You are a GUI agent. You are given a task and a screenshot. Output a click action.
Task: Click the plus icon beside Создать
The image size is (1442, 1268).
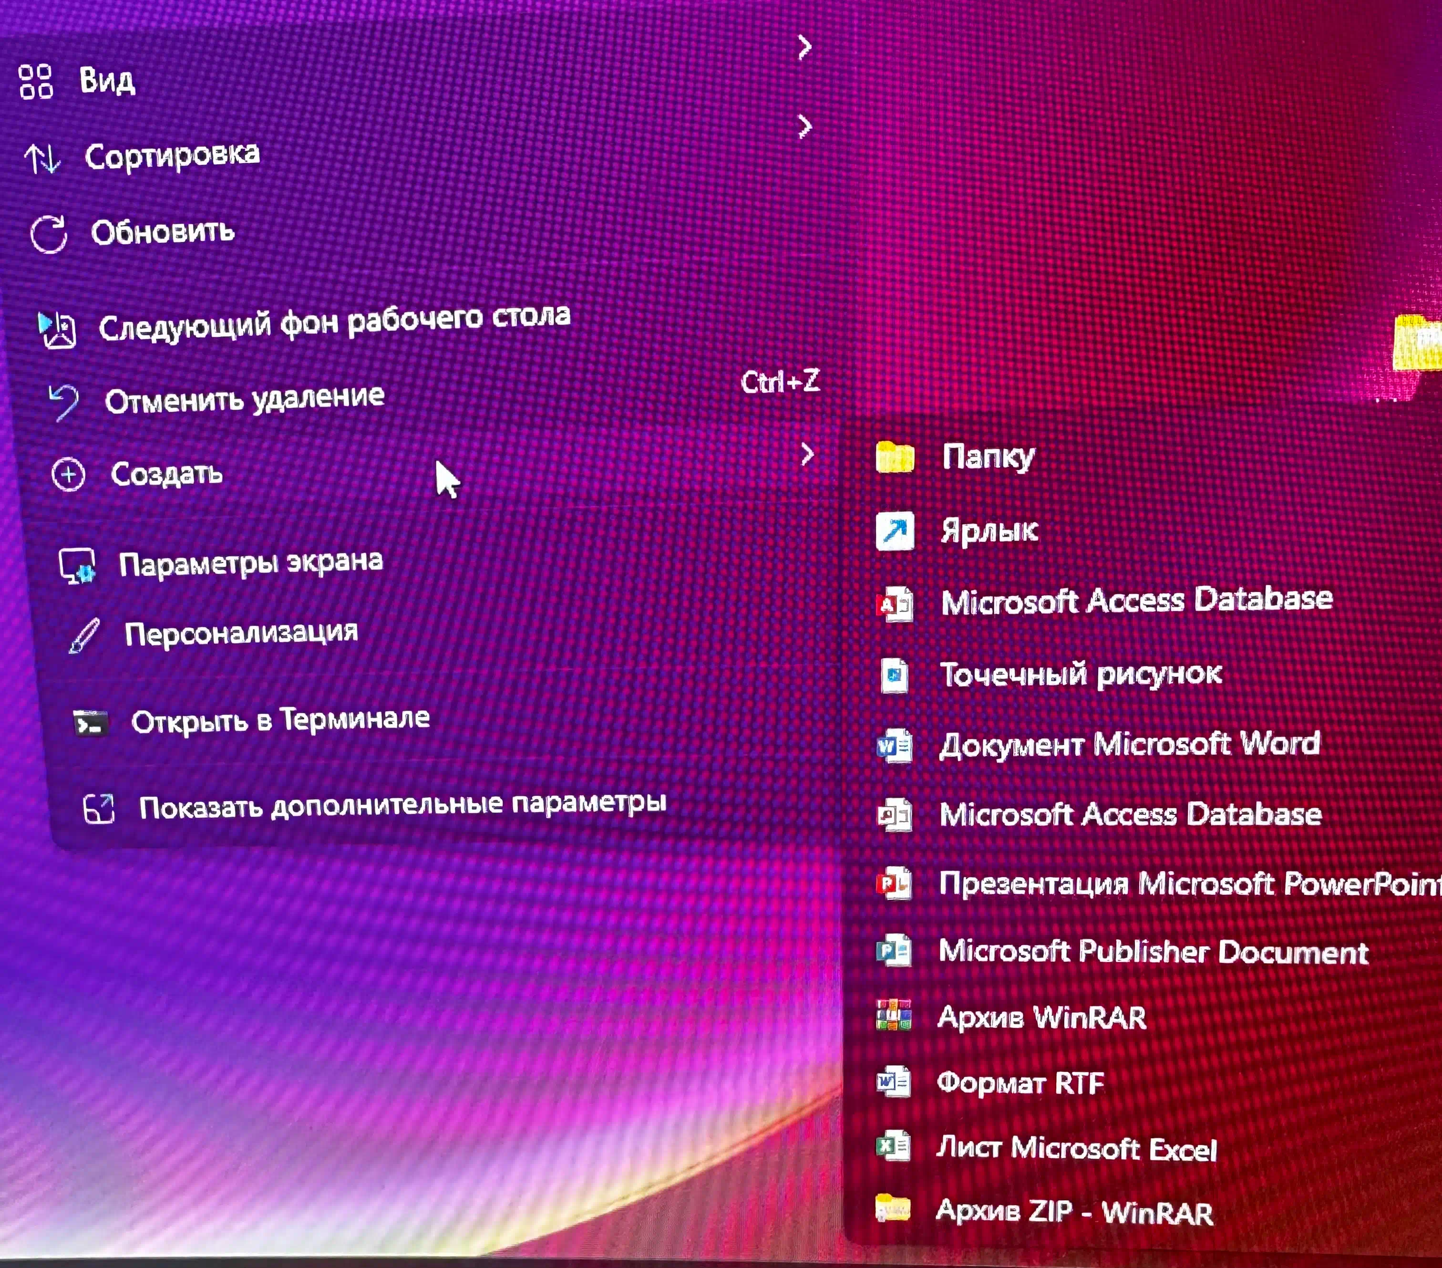(x=69, y=474)
